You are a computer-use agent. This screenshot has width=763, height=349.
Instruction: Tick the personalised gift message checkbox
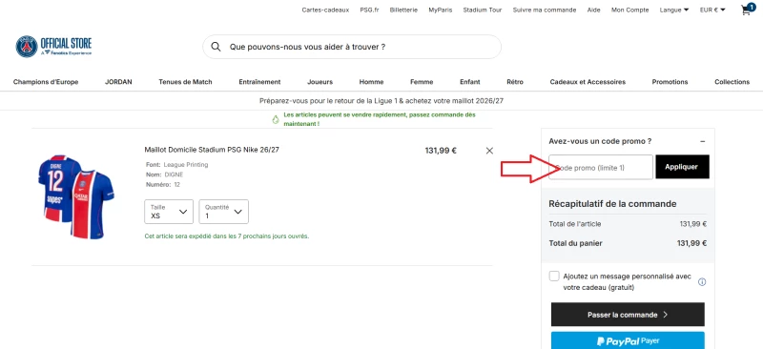click(x=554, y=276)
